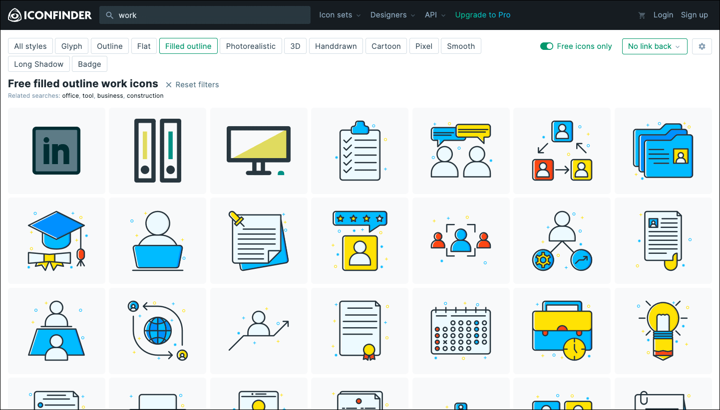Click the settings gear icon
Image resolution: width=720 pixels, height=410 pixels.
pos(702,46)
